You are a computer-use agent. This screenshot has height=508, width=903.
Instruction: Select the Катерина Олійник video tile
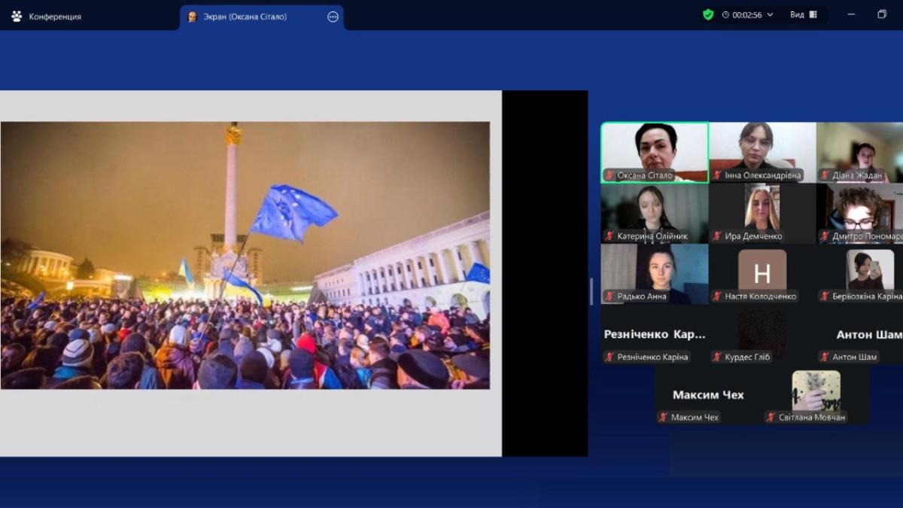(x=654, y=213)
